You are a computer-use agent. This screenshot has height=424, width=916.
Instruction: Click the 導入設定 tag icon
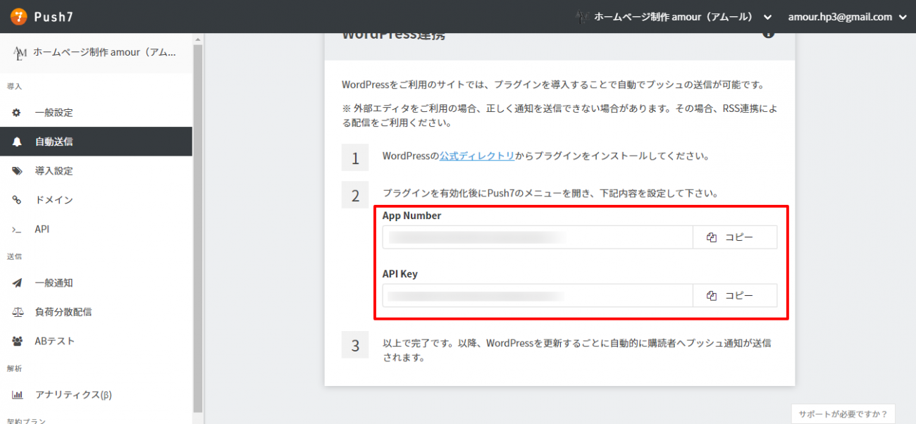(16, 170)
